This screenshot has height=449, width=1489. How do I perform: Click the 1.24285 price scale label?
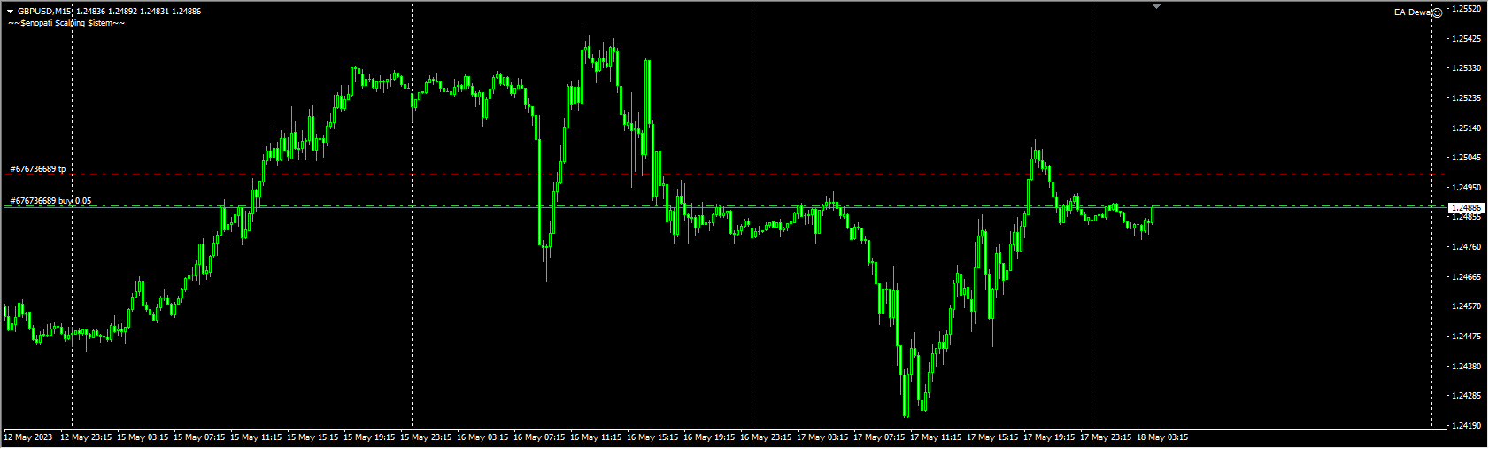point(1467,396)
